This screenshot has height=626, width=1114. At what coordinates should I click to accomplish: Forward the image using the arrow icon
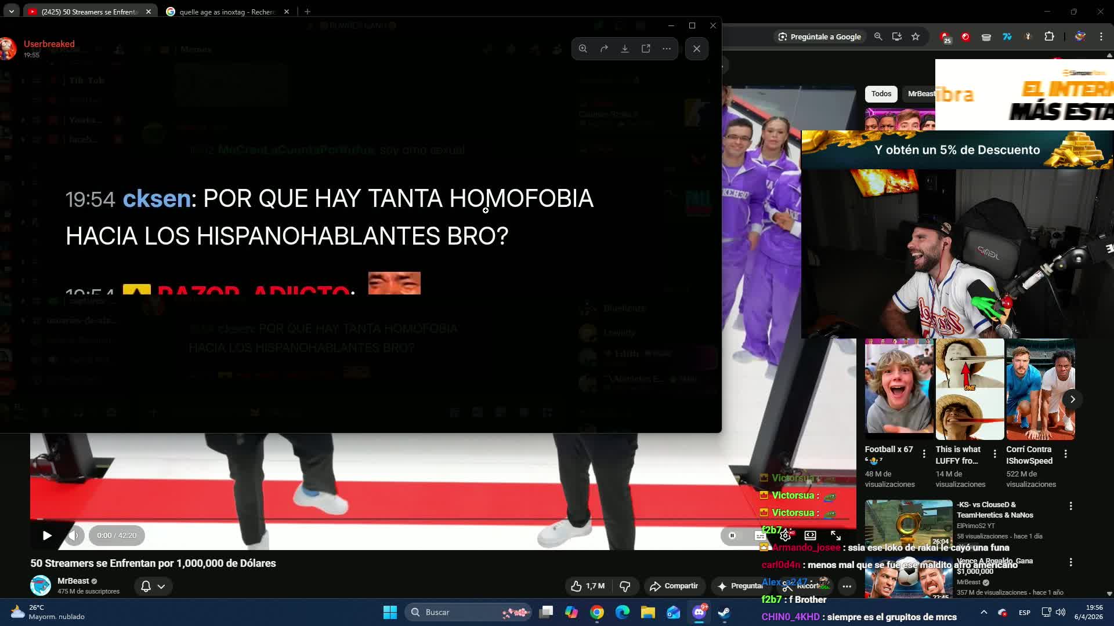coord(604,49)
